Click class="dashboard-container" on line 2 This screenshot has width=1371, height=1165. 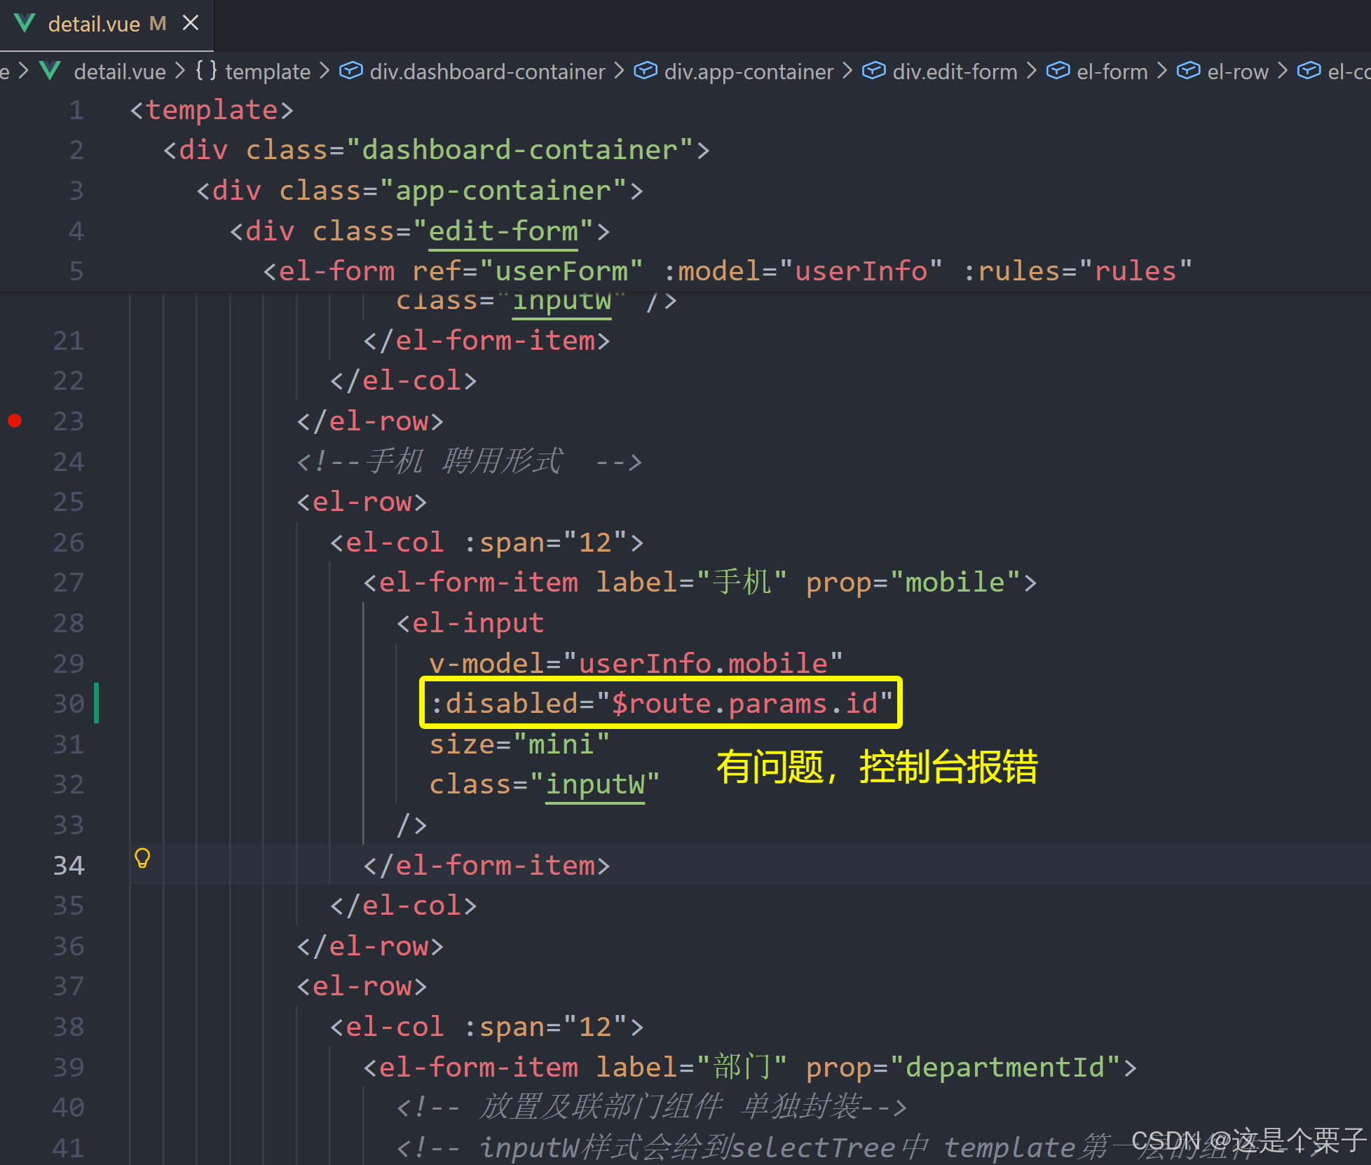470,150
